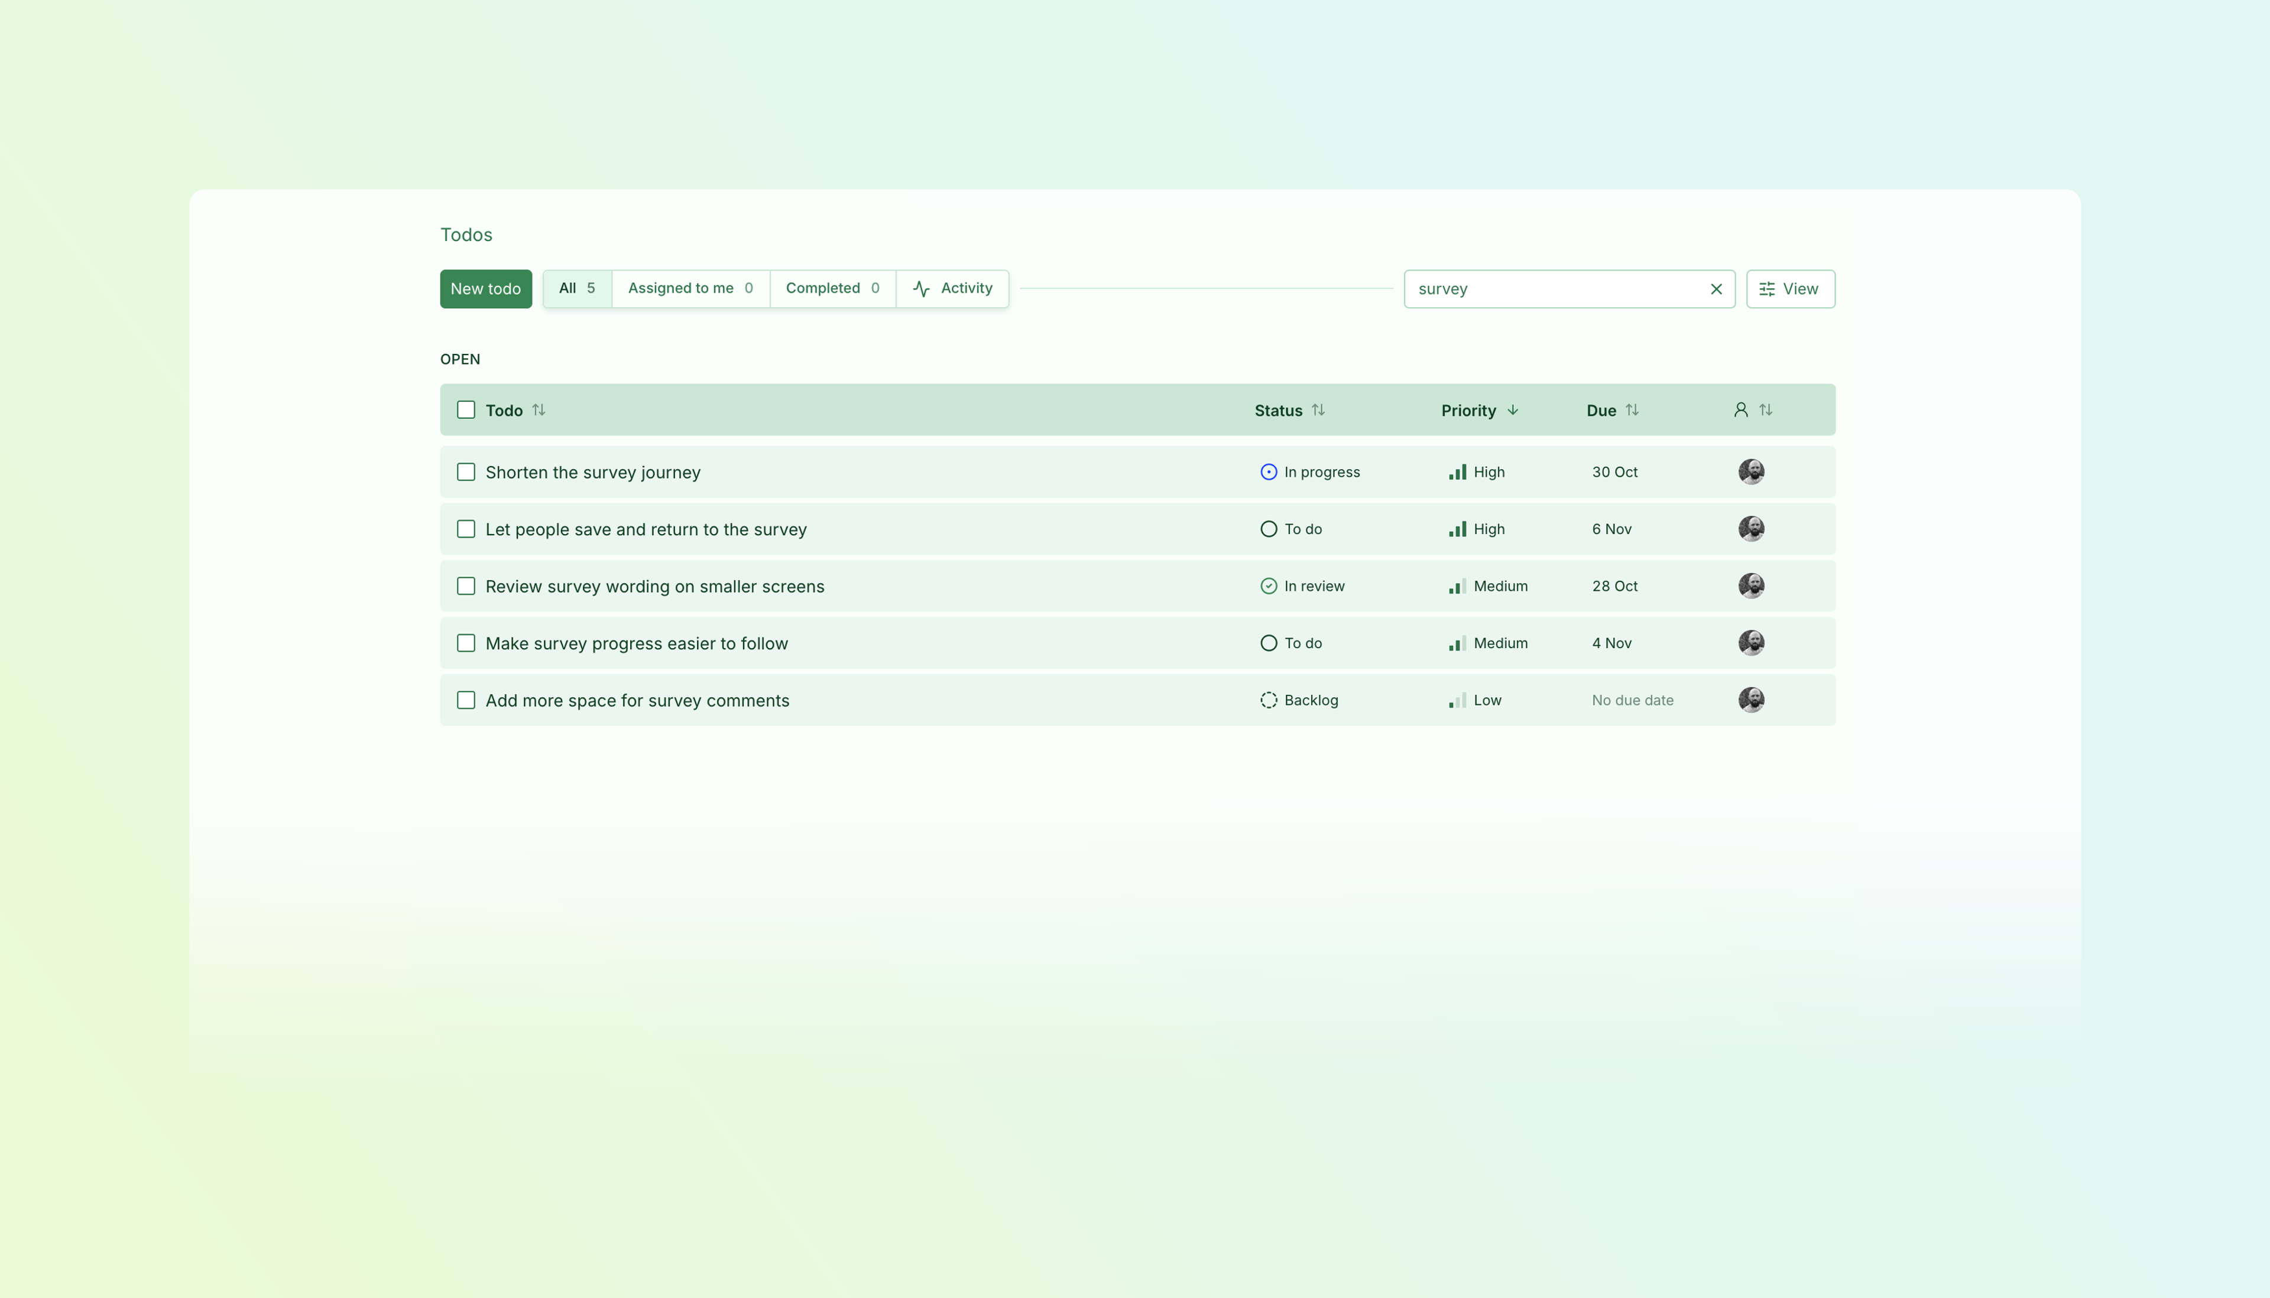Open the View options dropdown
This screenshot has height=1298, width=2270.
[x=1790, y=289]
